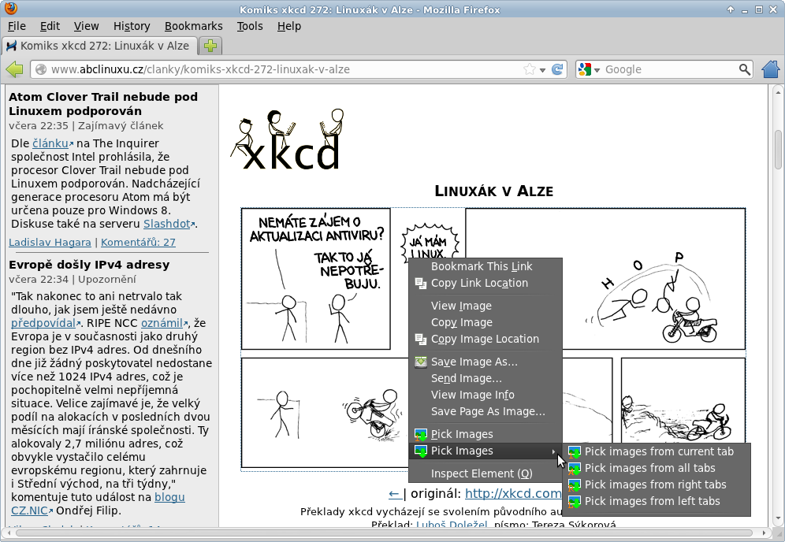Choose Copy Image in context menu

(486, 322)
